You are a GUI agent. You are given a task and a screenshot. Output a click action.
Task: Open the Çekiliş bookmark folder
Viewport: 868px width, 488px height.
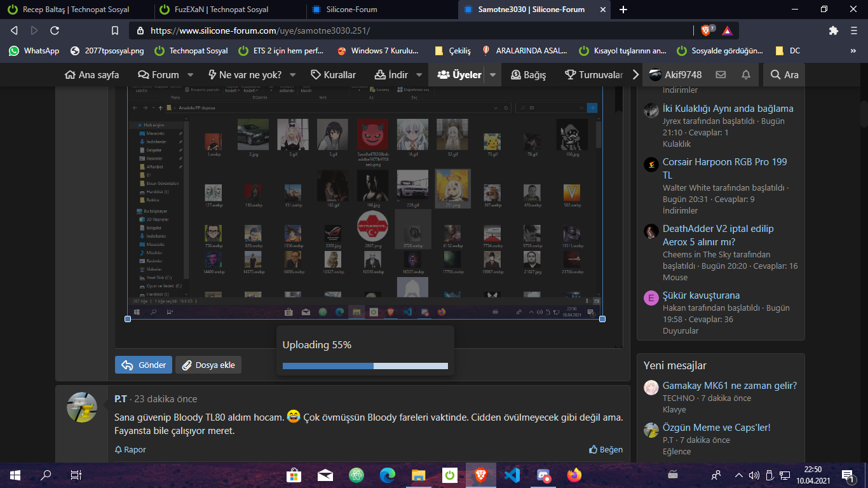tap(452, 51)
